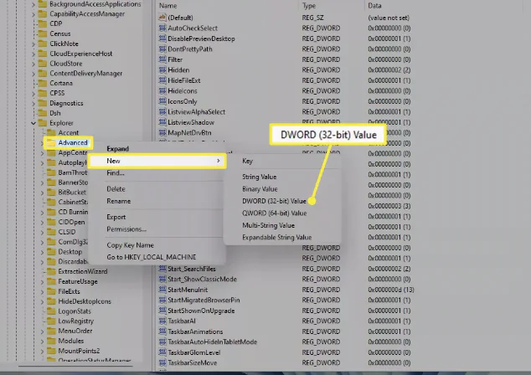Create new Binary Value

click(x=260, y=189)
